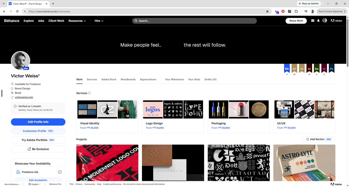
Task: Click the Share Work button
Action: coord(296,21)
